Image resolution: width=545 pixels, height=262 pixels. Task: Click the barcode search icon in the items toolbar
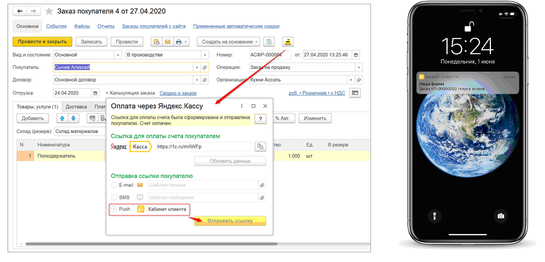coord(92,118)
